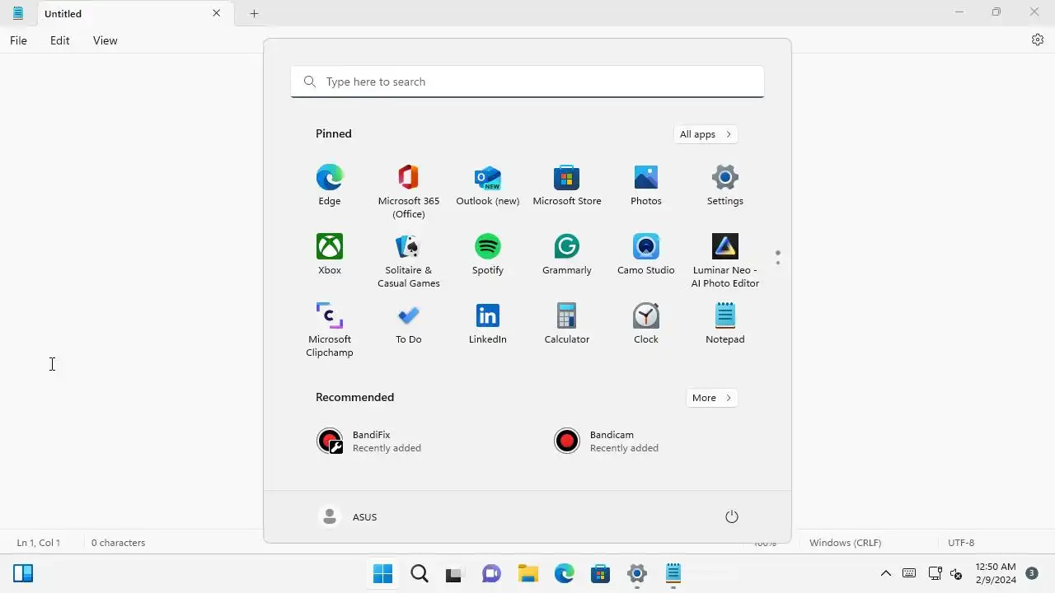Open Notepad from the pinned apps
Image resolution: width=1055 pixels, height=593 pixels.
pyautogui.click(x=724, y=325)
